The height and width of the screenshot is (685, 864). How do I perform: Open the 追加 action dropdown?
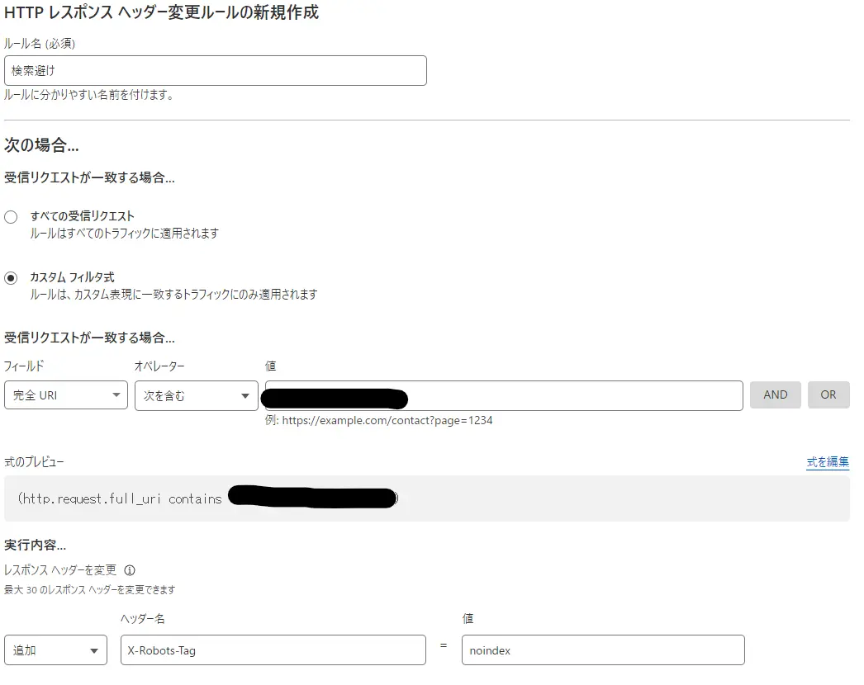(x=55, y=650)
